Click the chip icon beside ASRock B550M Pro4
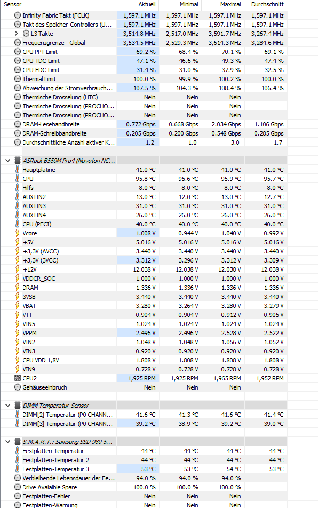The height and width of the screenshot is (508, 318). (x=18, y=161)
